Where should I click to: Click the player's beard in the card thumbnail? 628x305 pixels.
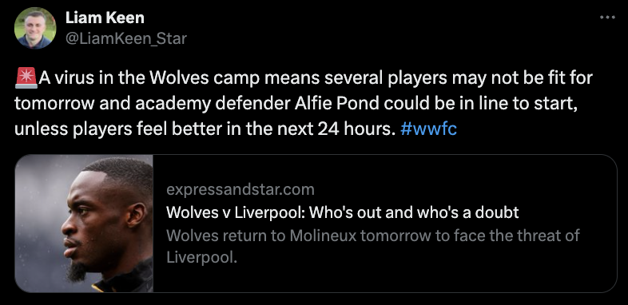tap(77, 271)
